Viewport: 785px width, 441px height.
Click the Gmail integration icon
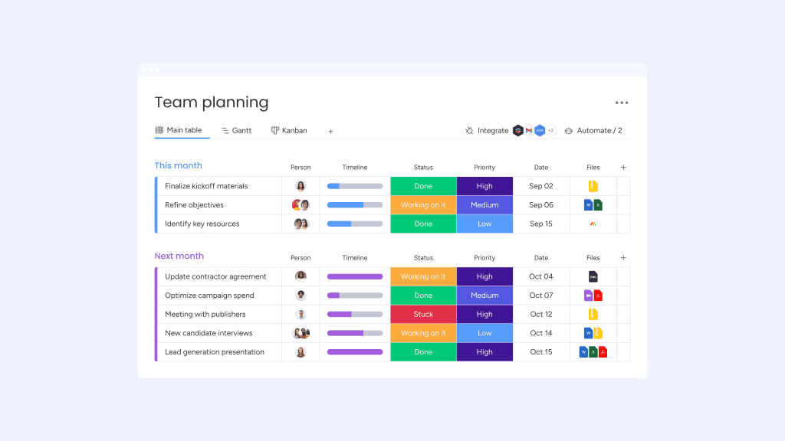coord(529,131)
